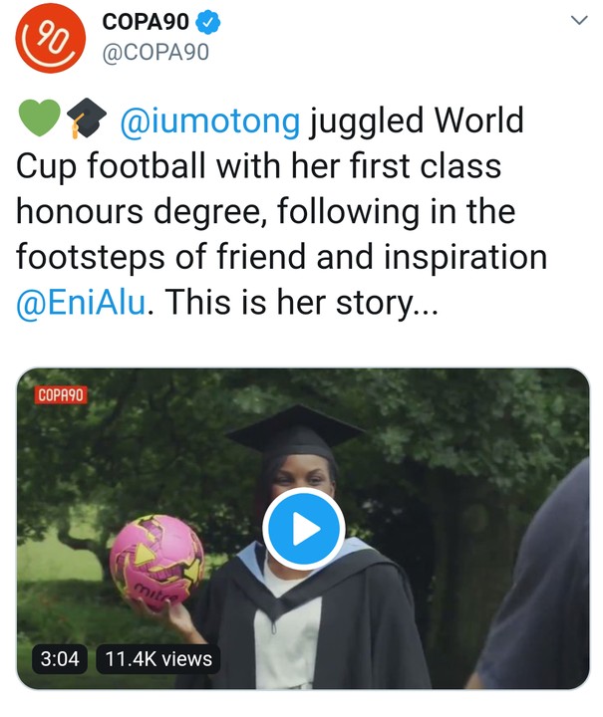
Task: Open the @COPA90 handle
Action: [156, 52]
